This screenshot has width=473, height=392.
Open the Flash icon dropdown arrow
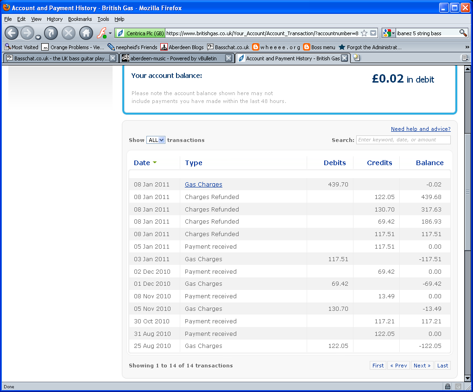[110, 33]
